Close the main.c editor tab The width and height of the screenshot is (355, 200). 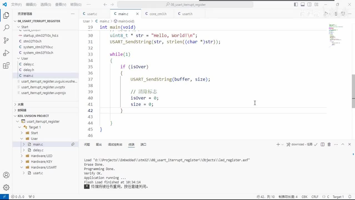pyautogui.click(x=137, y=14)
